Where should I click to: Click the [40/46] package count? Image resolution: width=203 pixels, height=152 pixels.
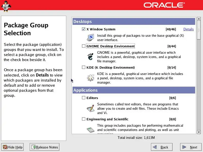coord(171,29)
